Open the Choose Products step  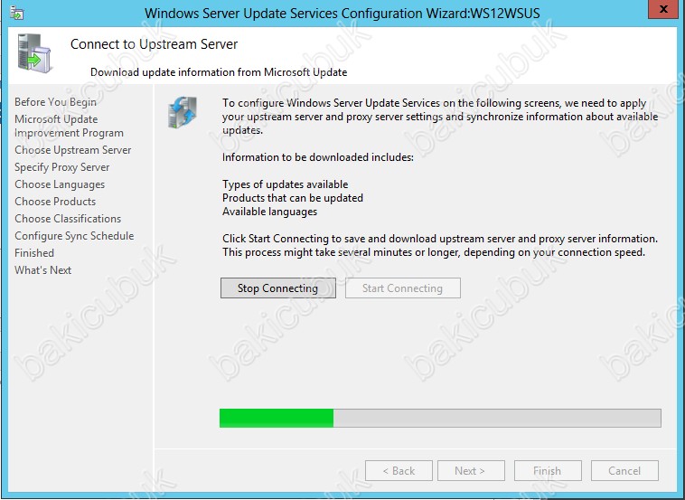[55, 202]
